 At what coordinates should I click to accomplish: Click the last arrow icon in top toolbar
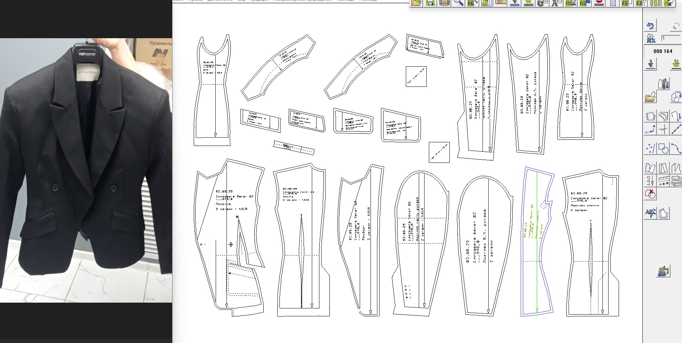[x=669, y=3]
